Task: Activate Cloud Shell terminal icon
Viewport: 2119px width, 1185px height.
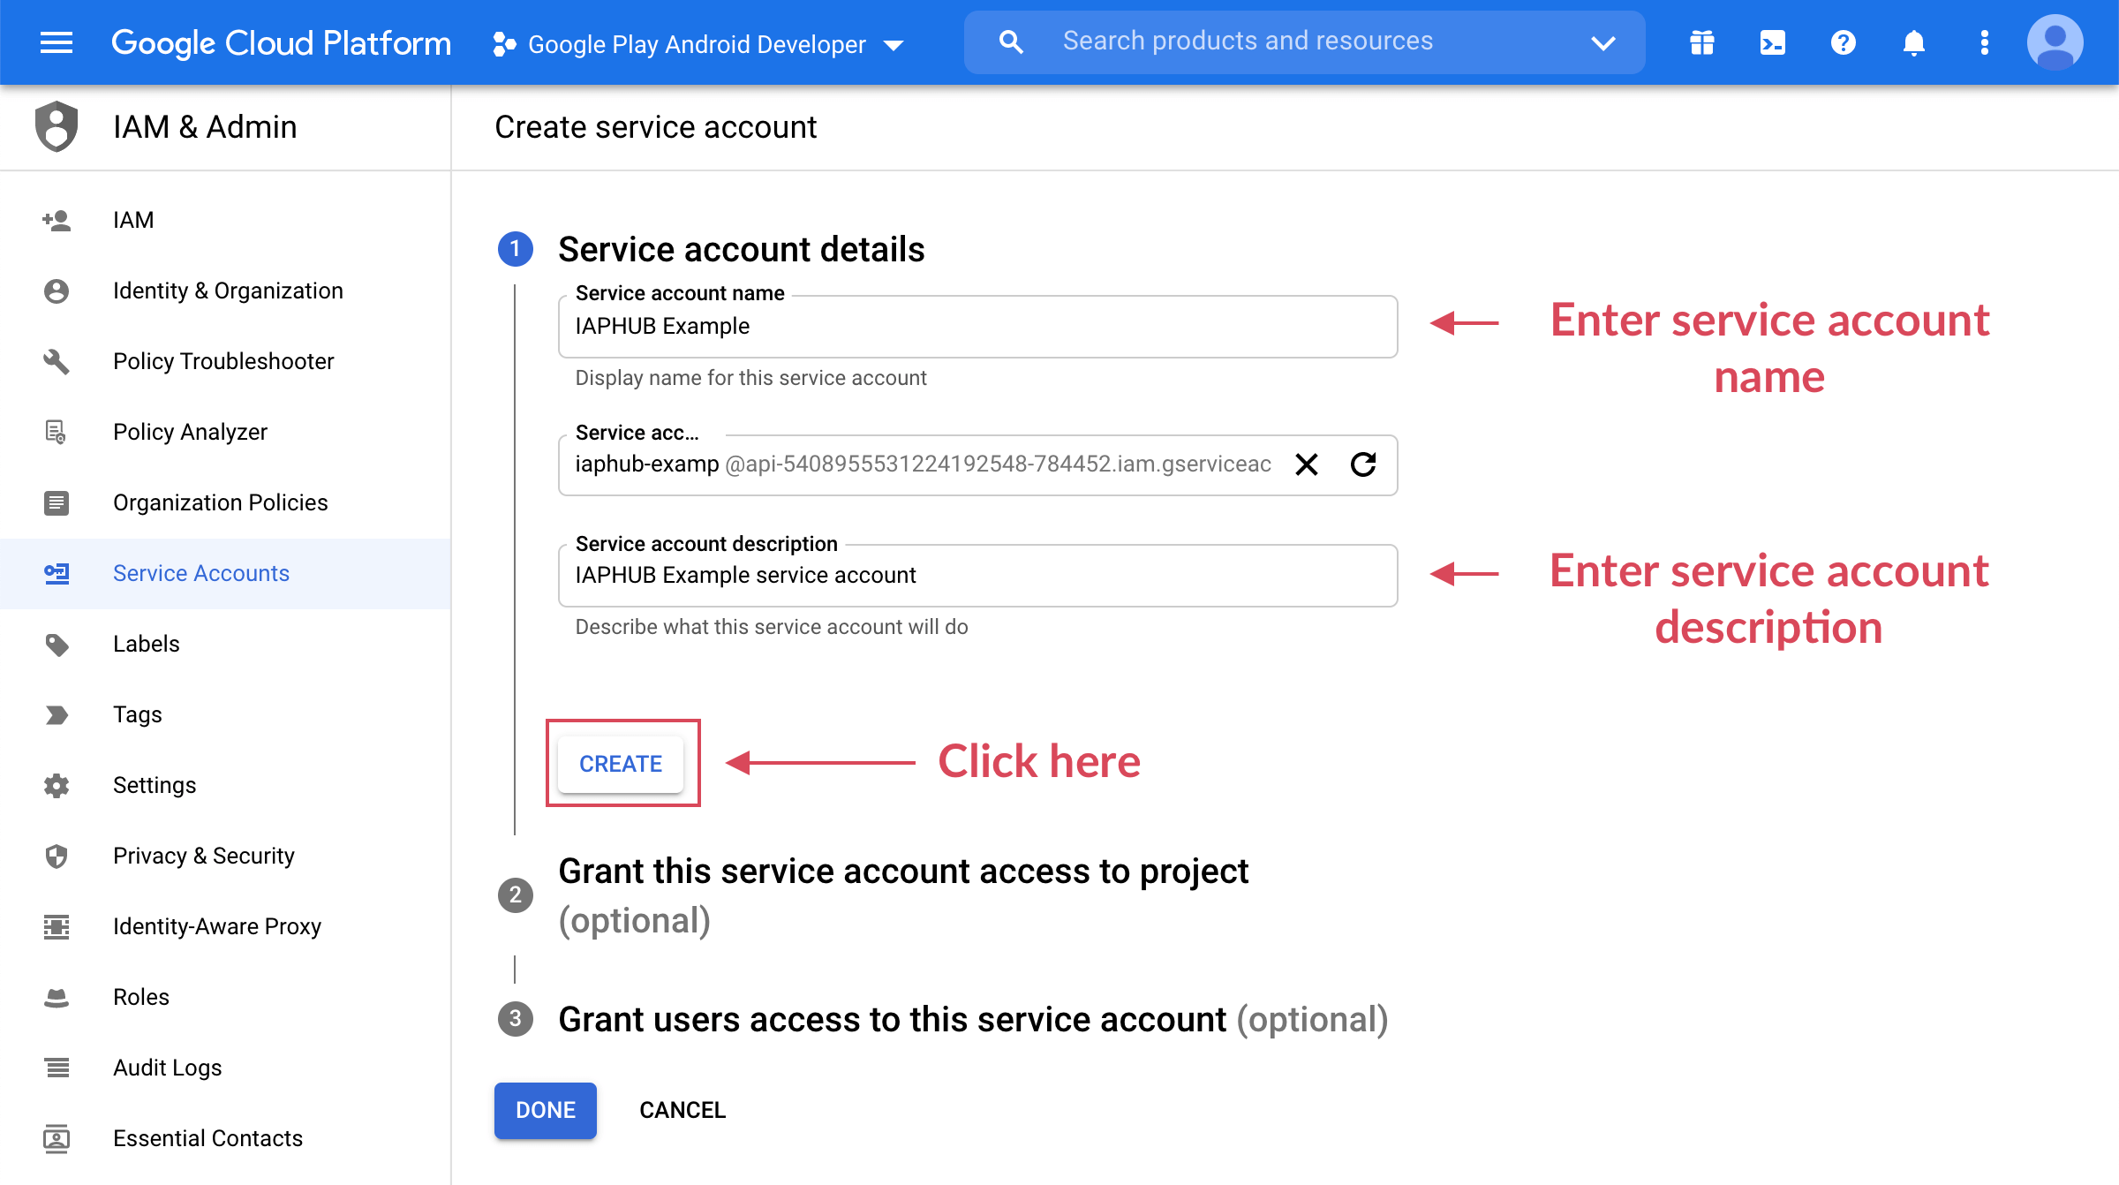Action: coord(1772,42)
